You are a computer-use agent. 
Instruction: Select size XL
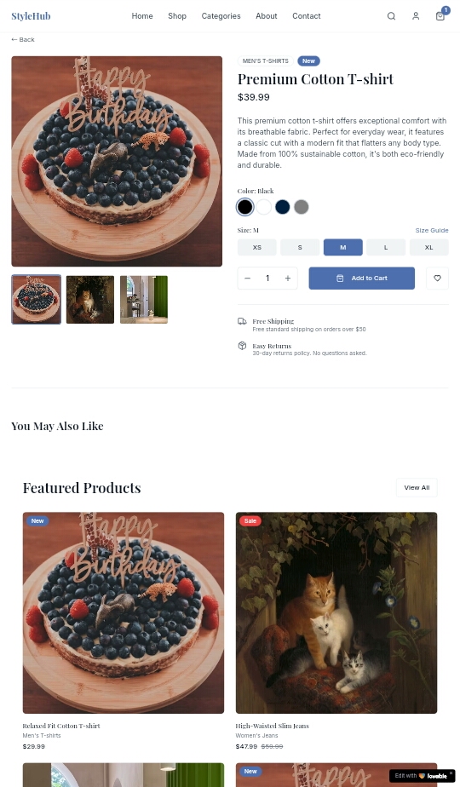pos(428,248)
